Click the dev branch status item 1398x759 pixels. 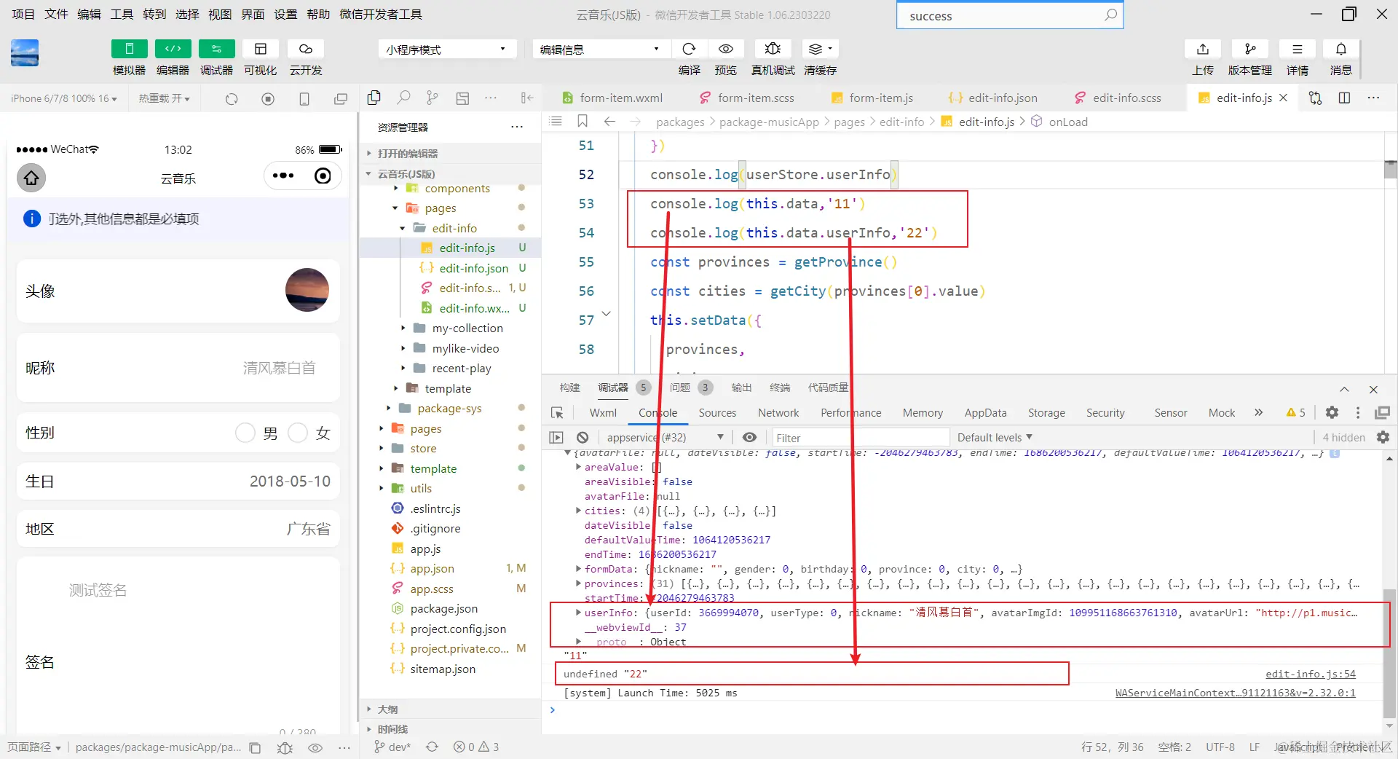click(x=392, y=747)
